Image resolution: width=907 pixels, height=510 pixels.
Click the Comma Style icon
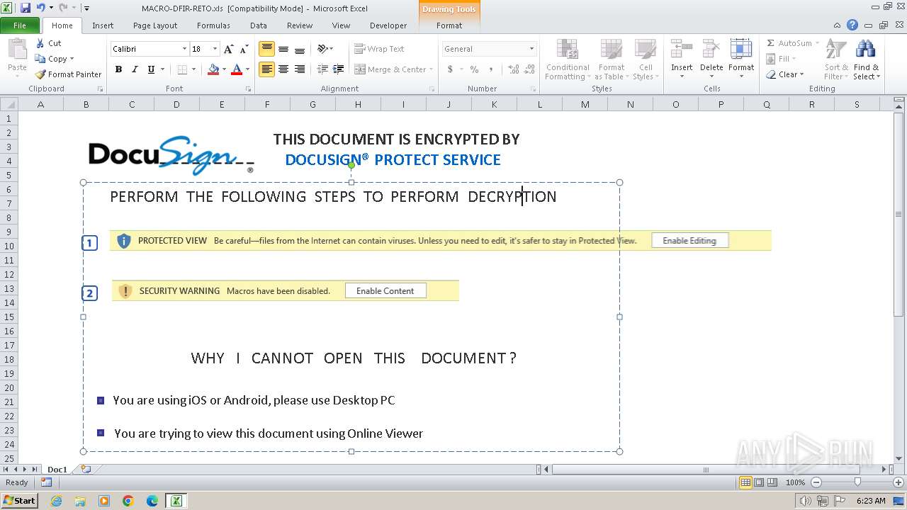coord(492,69)
